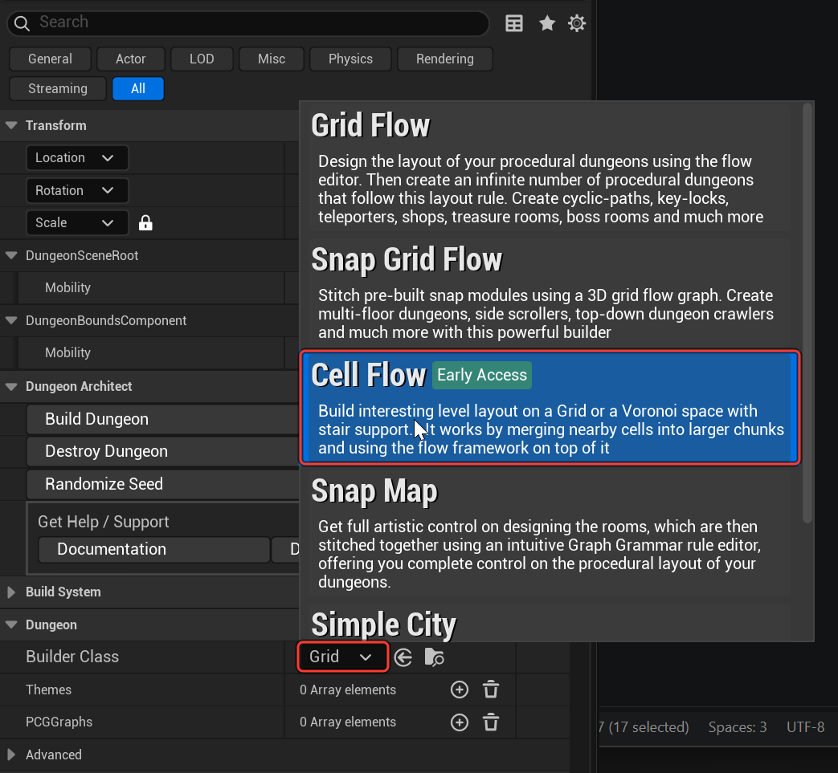Select the All filter tab
This screenshot has height=773, width=838.
click(x=138, y=88)
